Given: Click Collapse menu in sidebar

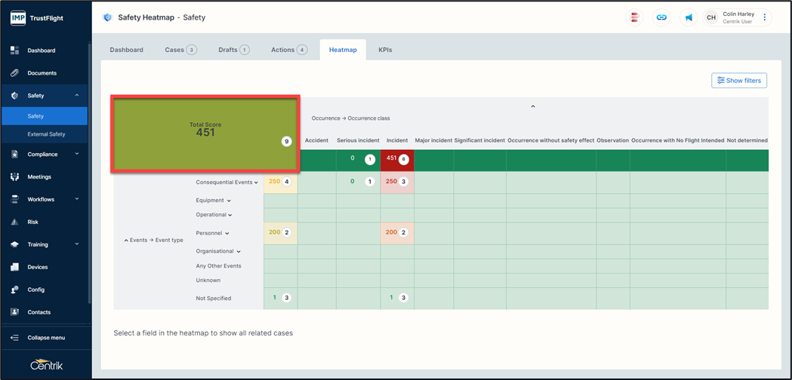Looking at the screenshot, I should 45,338.
